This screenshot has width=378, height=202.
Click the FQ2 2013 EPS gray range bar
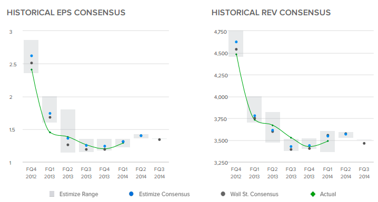tap(68, 131)
